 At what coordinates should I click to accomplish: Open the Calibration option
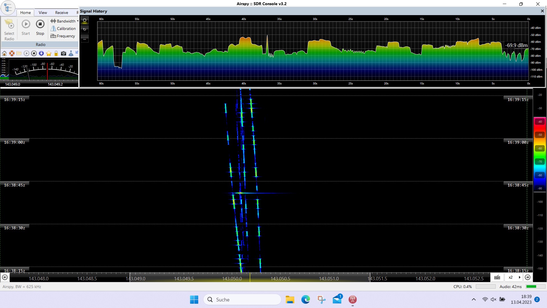click(63, 29)
